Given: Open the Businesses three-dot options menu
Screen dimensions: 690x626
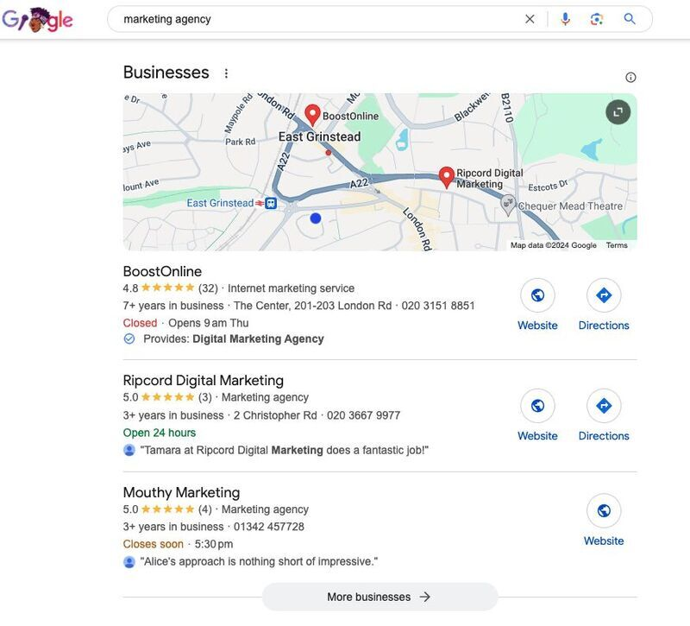Looking at the screenshot, I should pyautogui.click(x=226, y=73).
